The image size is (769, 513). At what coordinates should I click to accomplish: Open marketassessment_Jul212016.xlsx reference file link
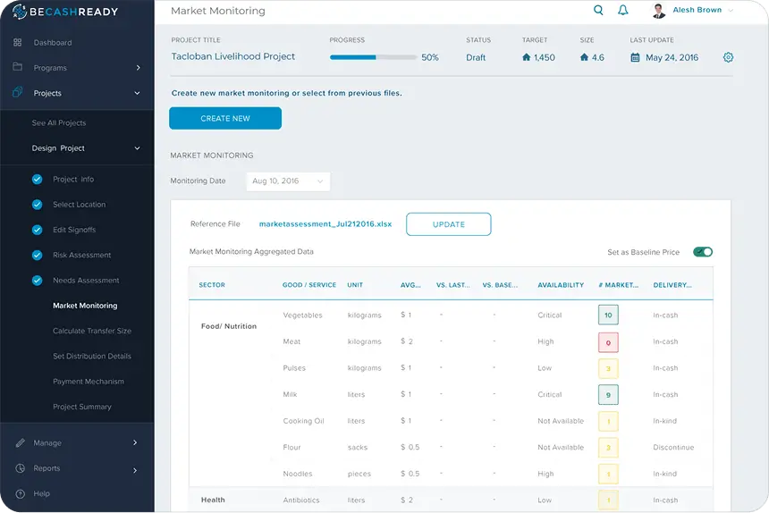tap(325, 224)
